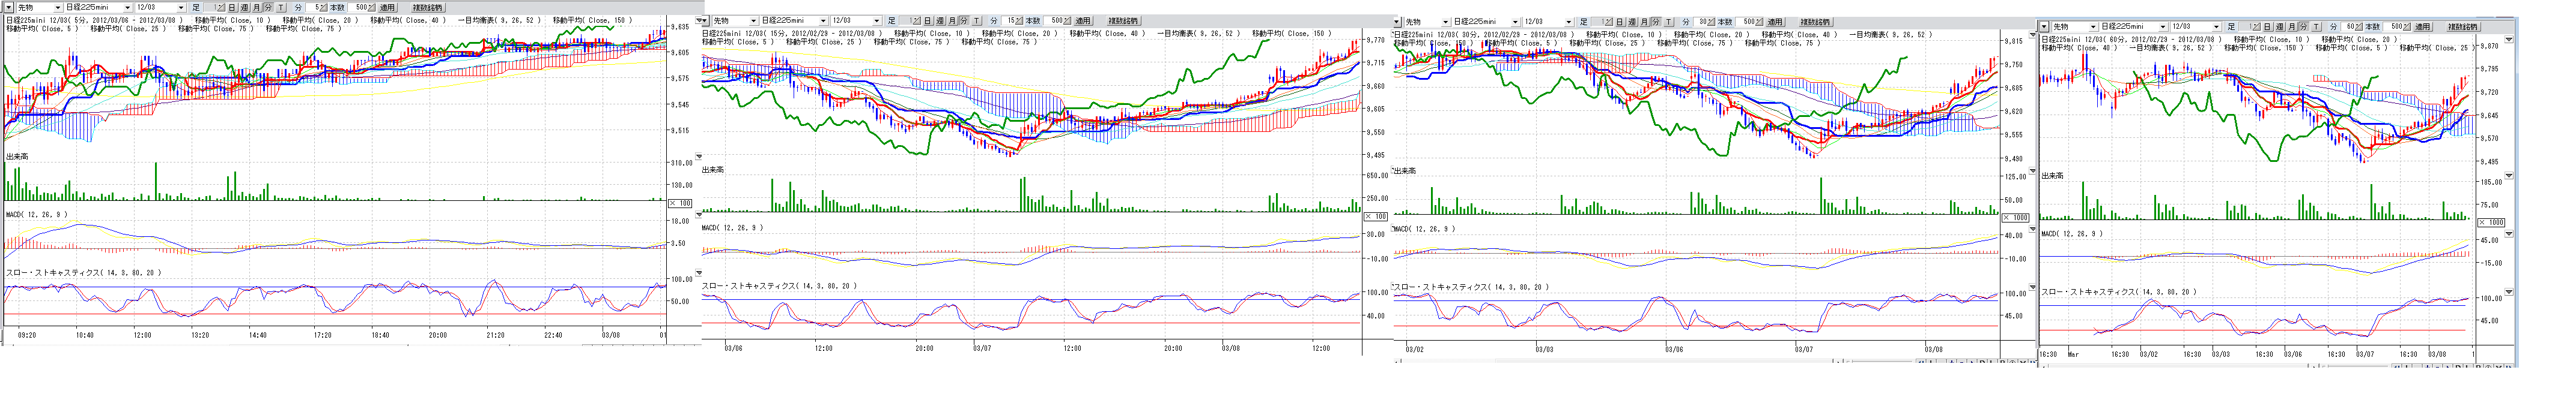Click 適用 apply button in 5-minute chart
This screenshot has height=415, width=2576.
[x=386, y=7]
